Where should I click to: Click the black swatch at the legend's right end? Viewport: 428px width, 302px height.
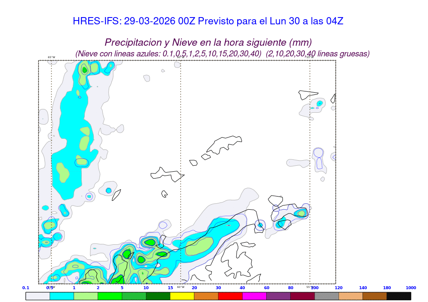click(x=399, y=296)
